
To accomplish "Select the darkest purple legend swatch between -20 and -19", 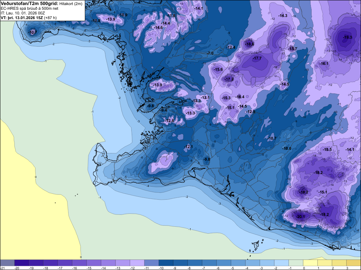I will [22, 263].
